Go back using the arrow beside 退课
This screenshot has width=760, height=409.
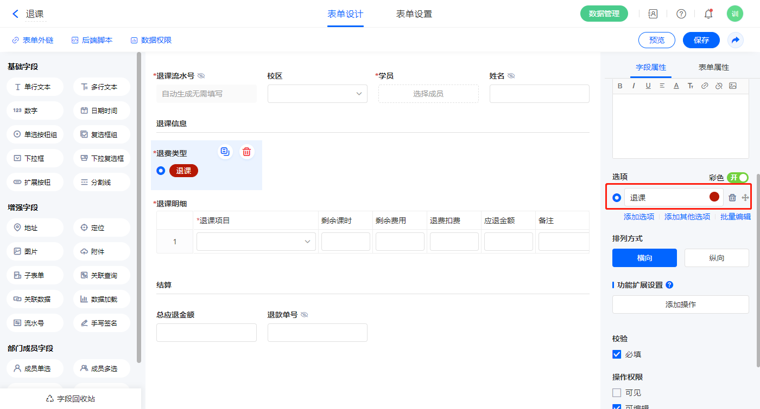[x=15, y=14]
